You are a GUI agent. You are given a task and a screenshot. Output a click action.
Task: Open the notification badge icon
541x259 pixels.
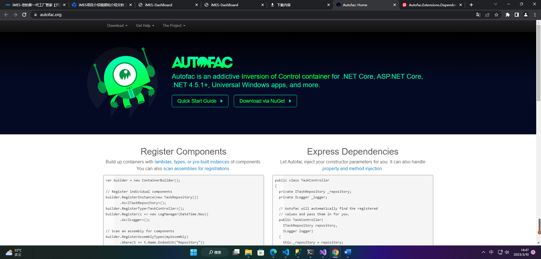click(533, 252)
